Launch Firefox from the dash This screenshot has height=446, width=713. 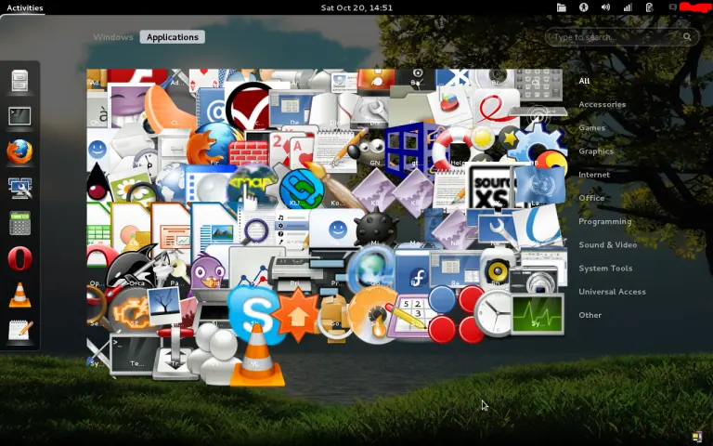[20, 151]
